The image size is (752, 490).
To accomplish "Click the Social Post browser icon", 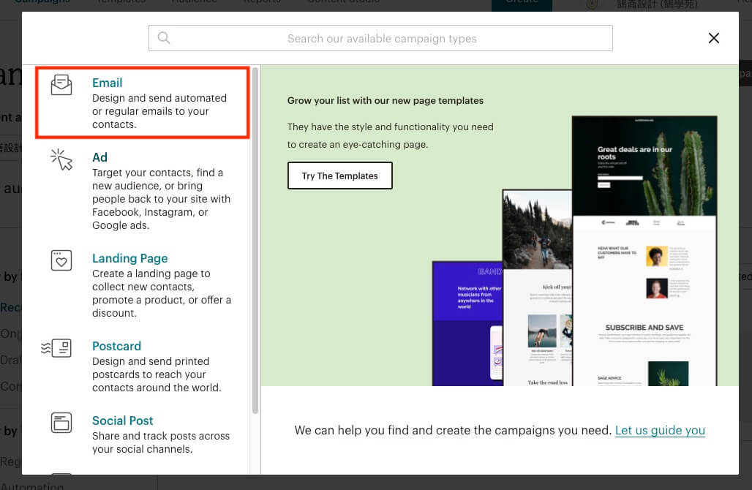I will click(x=61, y=423).
